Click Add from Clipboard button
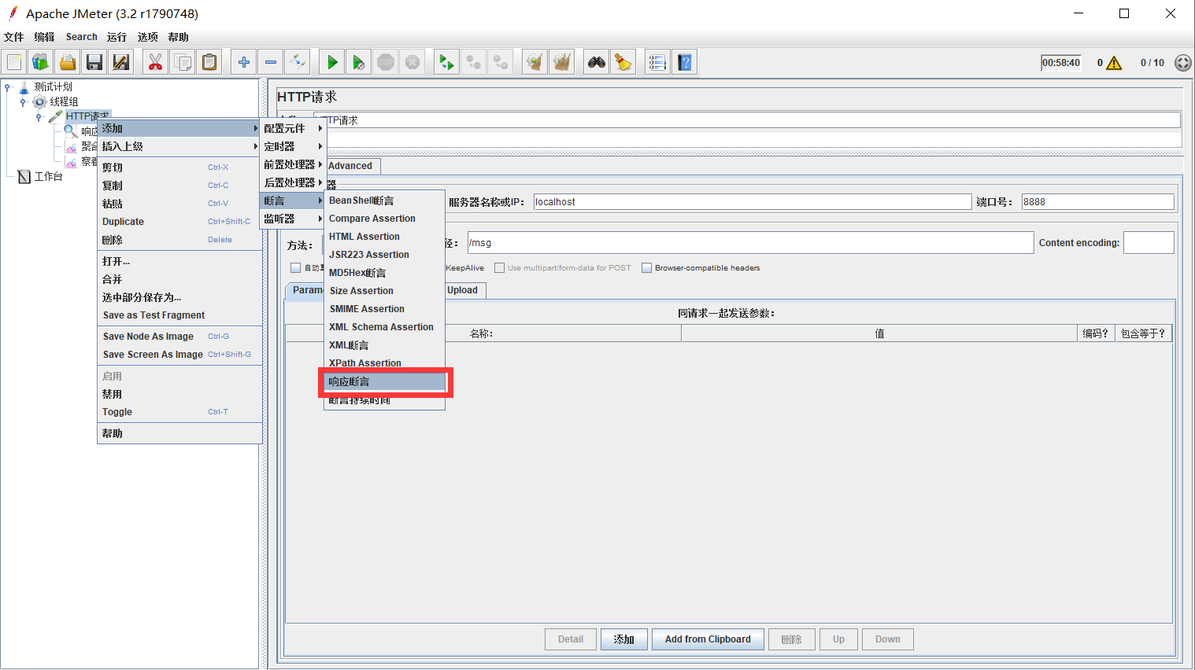Viewport: 1195px width, 670px height. pos(708,639)
